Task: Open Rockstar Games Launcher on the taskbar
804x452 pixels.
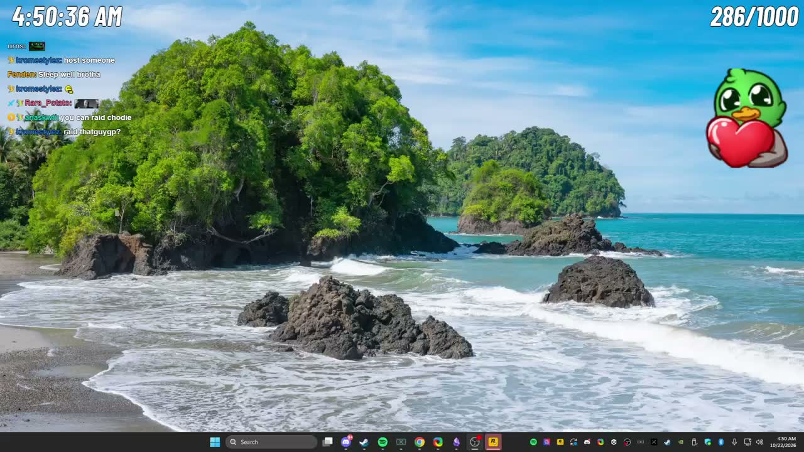Action: tap(494, 442)
